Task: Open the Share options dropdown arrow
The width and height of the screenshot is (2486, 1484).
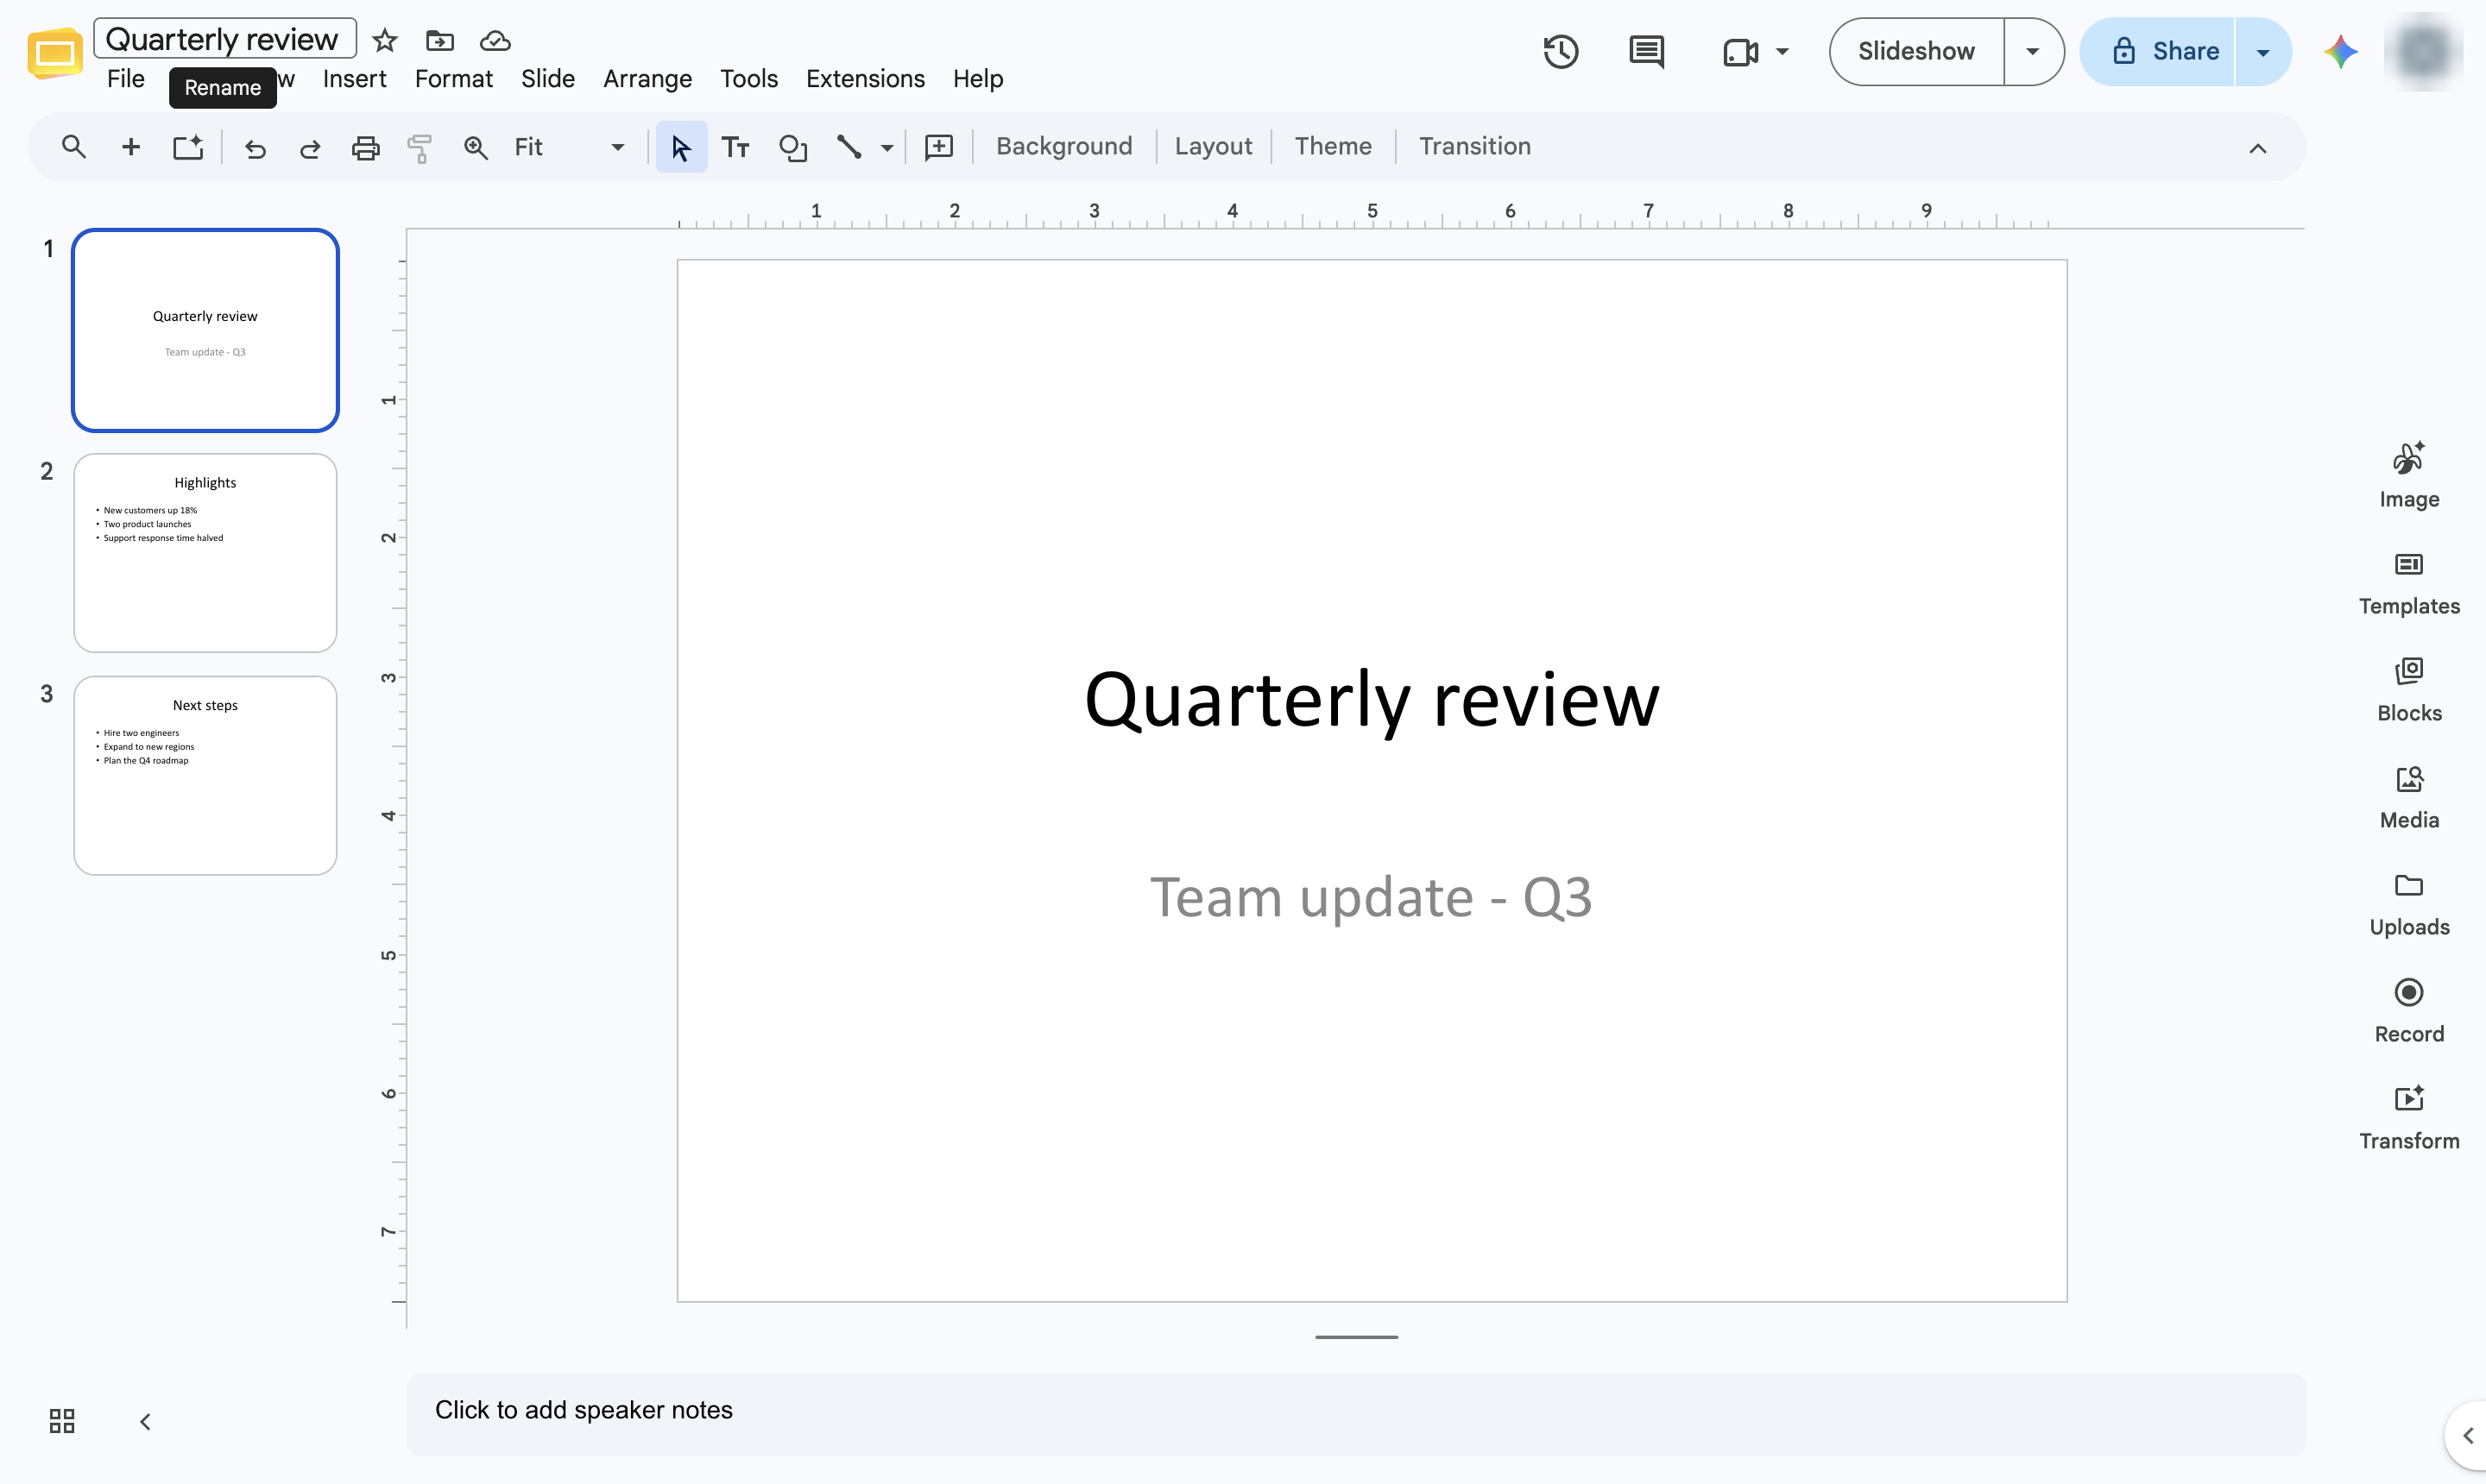Action: [2263, 52]
